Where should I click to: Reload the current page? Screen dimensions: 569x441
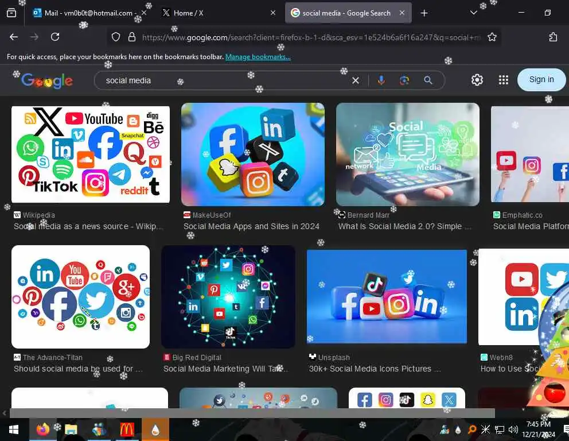[x=55, y=37]
